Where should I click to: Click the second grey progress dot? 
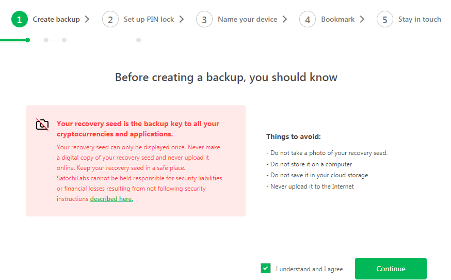64,40
